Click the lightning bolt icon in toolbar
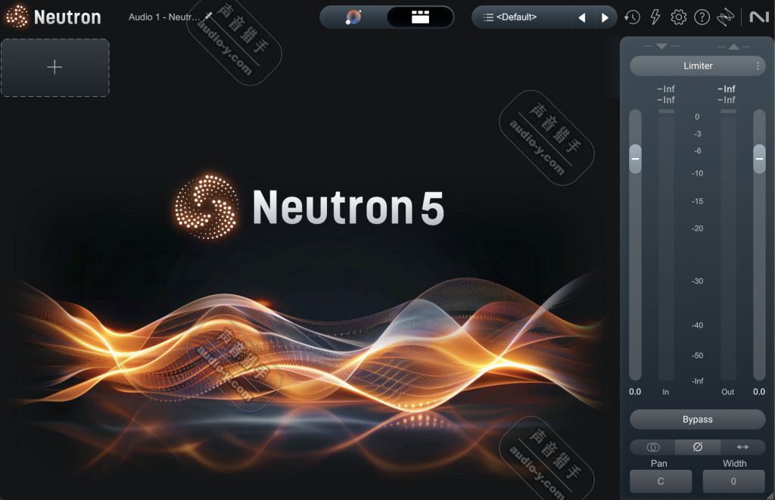This screenshot has height=500, width=775. [x=655, y=17]
